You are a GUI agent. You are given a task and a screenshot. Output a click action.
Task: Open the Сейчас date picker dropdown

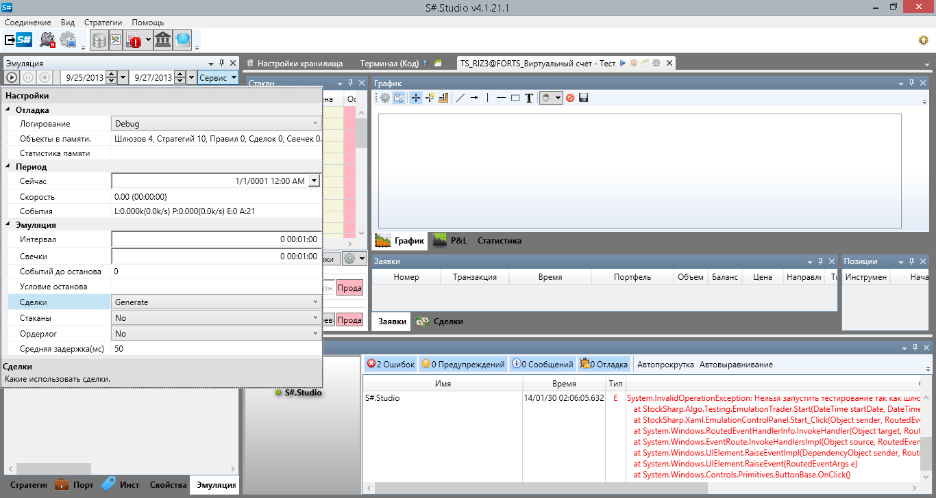[315, 181]
